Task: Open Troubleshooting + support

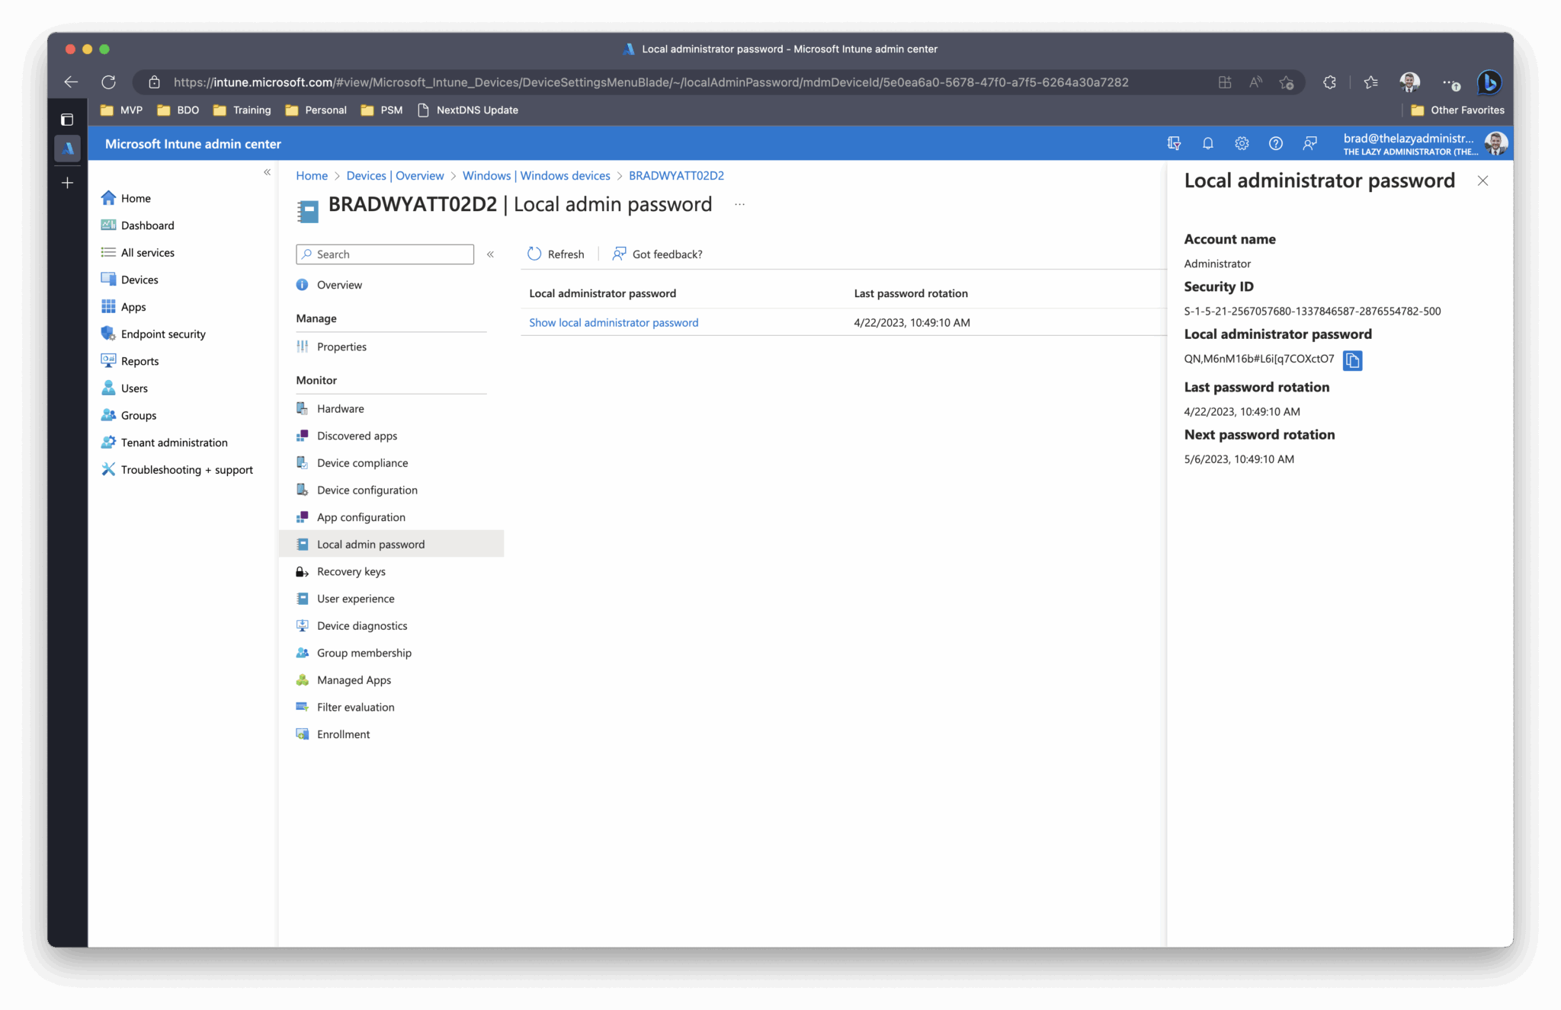Action: (x=187, y=469)
